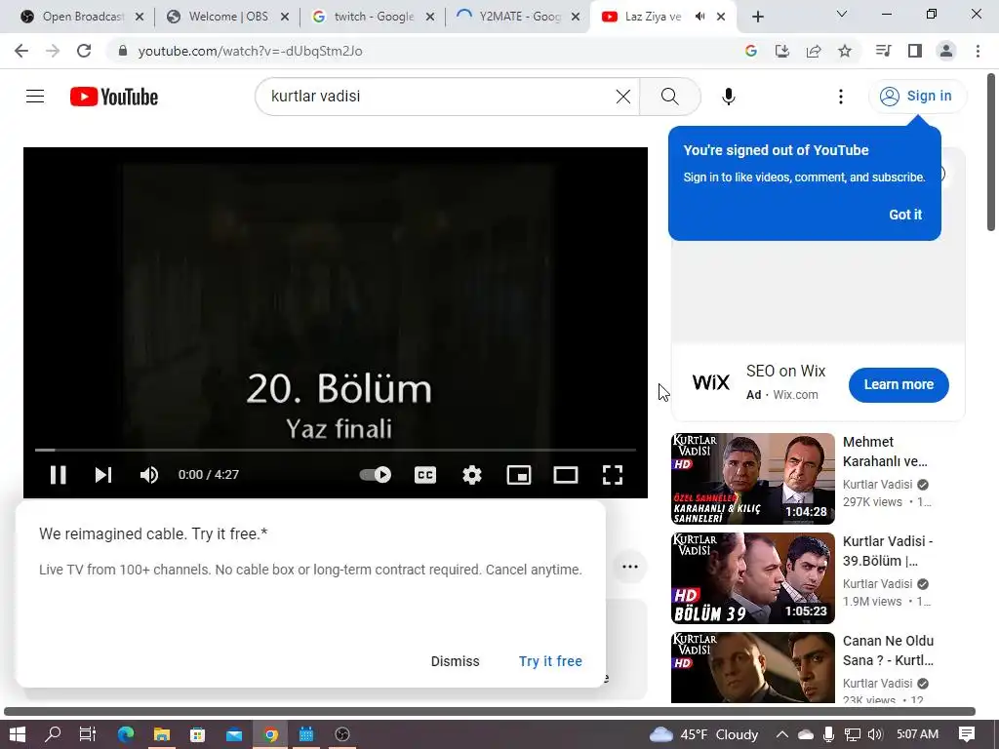This screenshot has width=999, height=749.
Task: Click Learn more on Wix ad
Action: [899, 384]
